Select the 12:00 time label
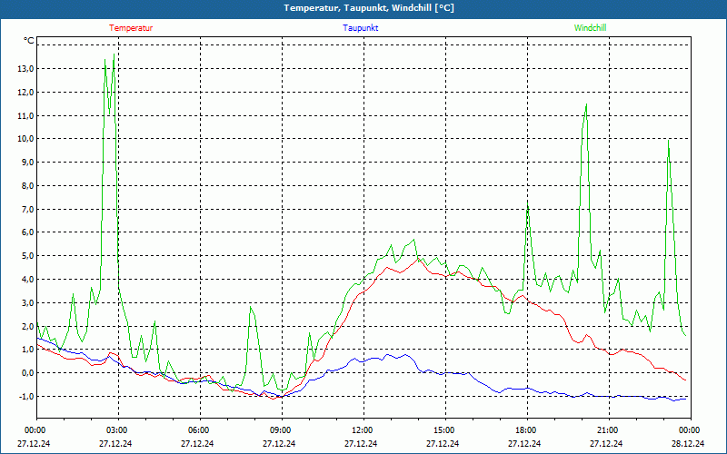This screenshot has width=727, height=454. [362, 430]
